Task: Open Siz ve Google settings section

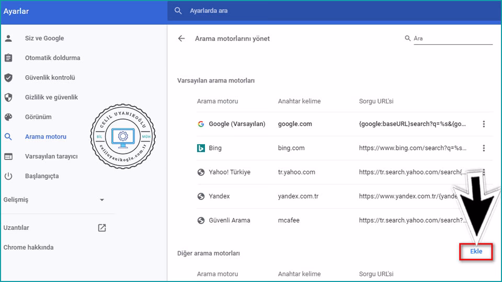Action: [44, 38]
